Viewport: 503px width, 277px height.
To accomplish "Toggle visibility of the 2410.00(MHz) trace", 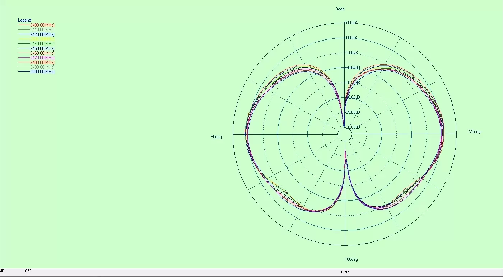I will coord(42,30).
